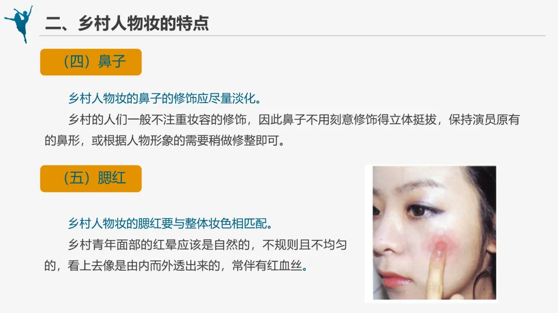Click the line 的鼻形，或根据人物形象
Image resolution: width=558 pixels, height=313 pixels.
tap(165, 141)
